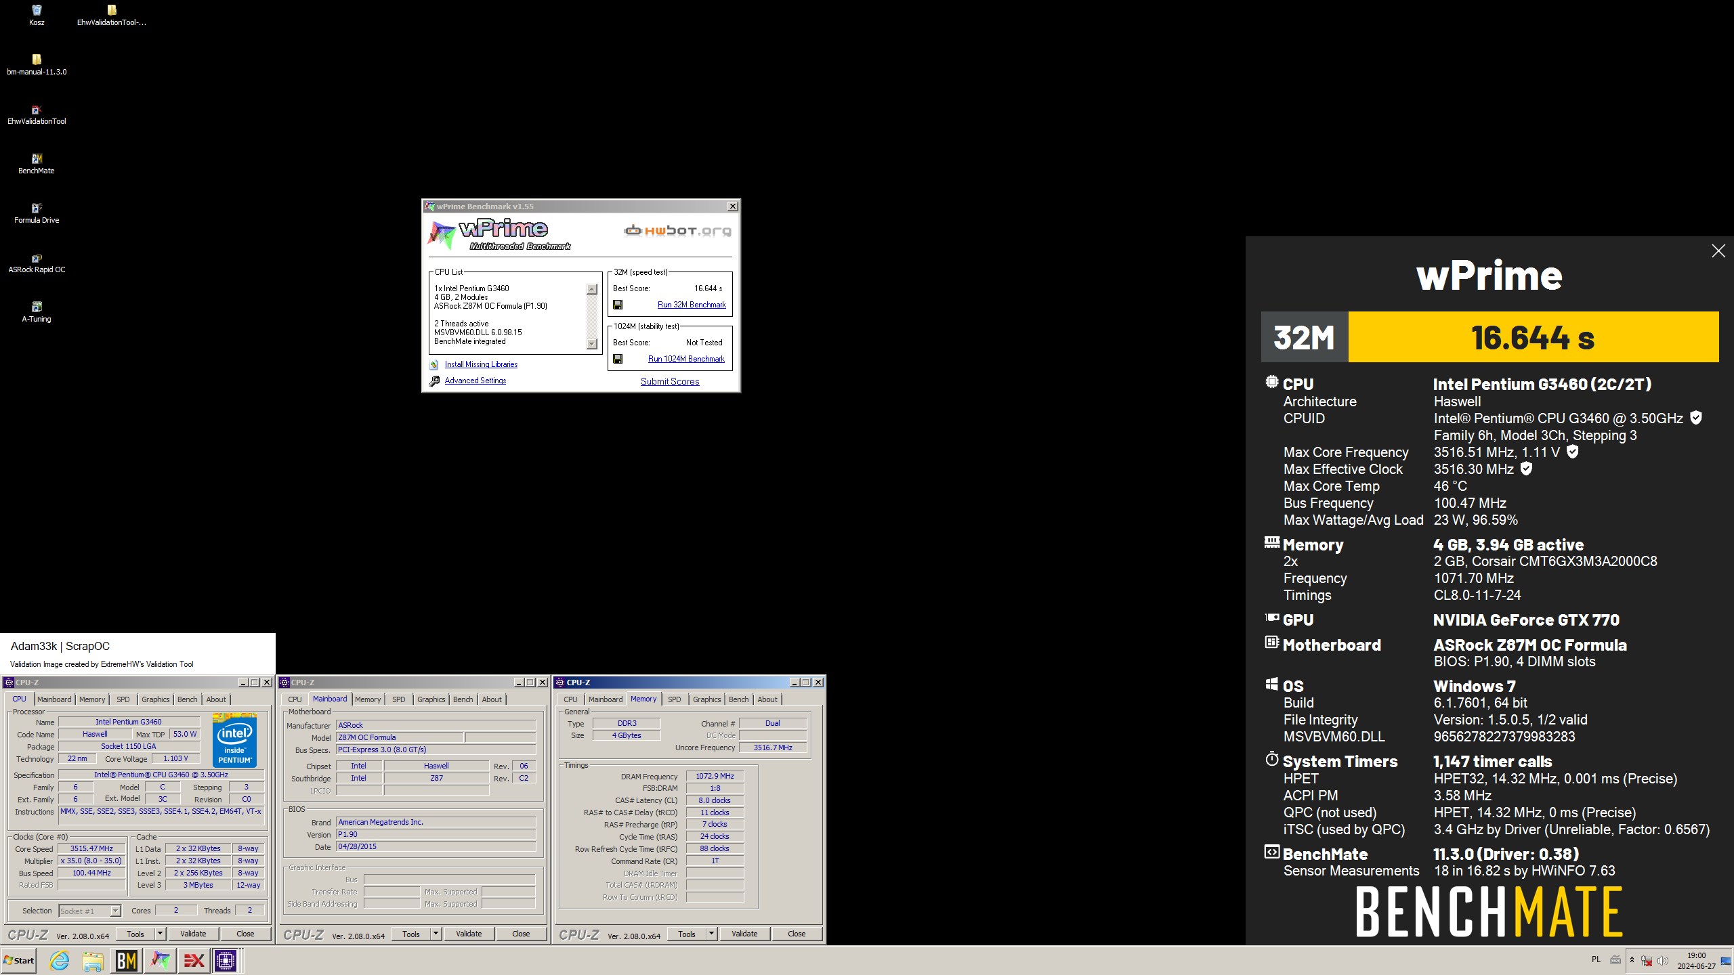Switch to CPU-Z taskbar icon
Viewport: 1734px width, 975px height.
226,960
